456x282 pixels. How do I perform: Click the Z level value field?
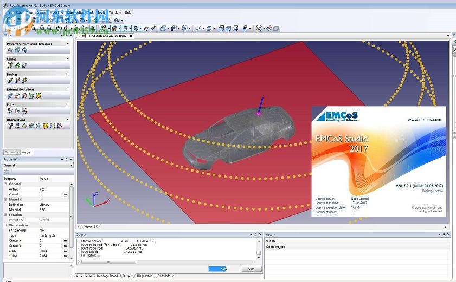point(50,194)
